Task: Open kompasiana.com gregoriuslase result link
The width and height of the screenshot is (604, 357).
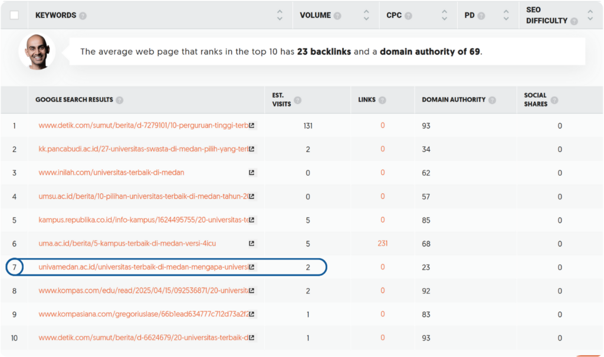Action: point(143,314)
